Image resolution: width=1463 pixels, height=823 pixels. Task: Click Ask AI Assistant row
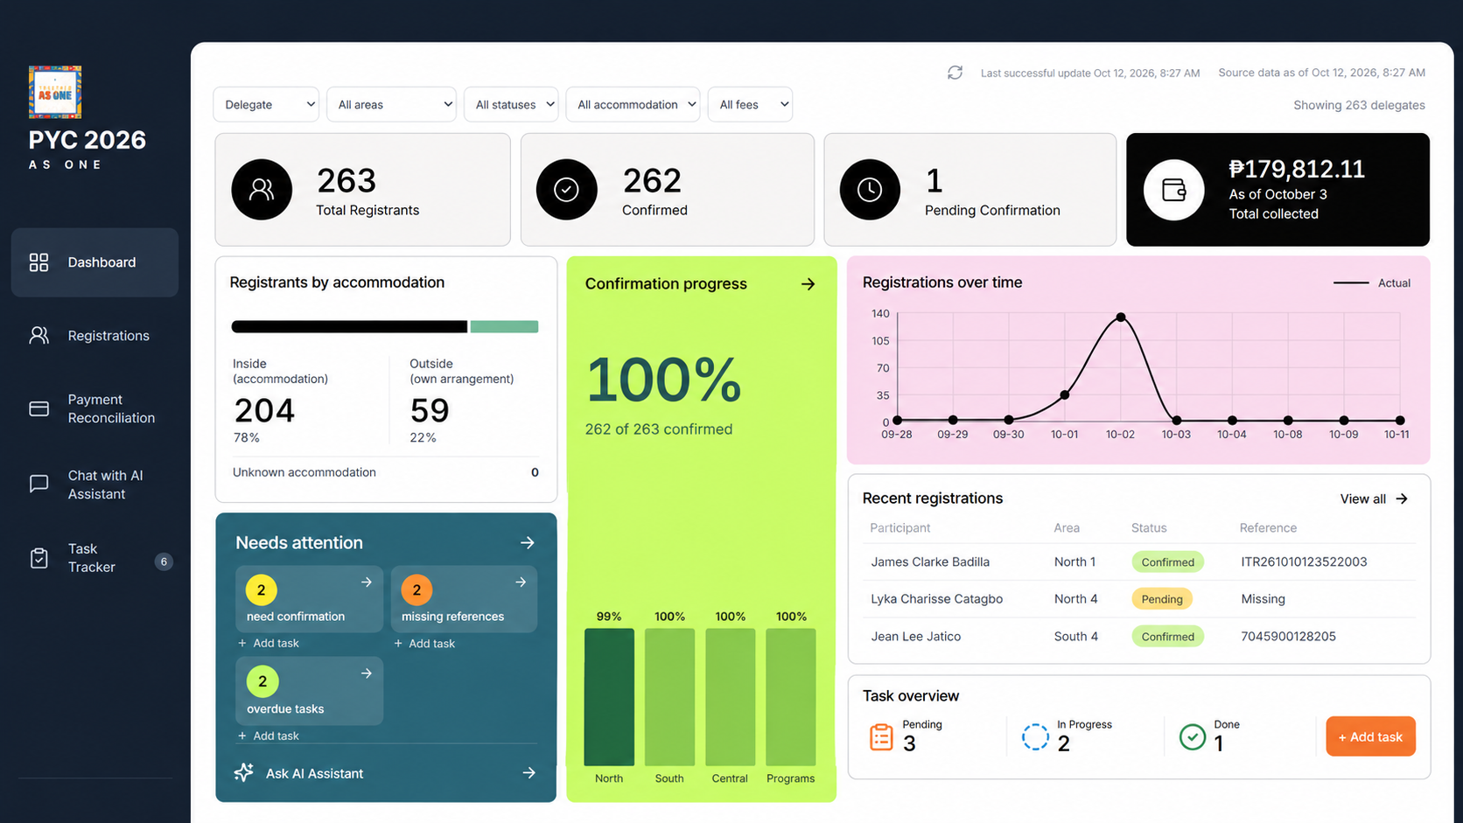point(385,773)
